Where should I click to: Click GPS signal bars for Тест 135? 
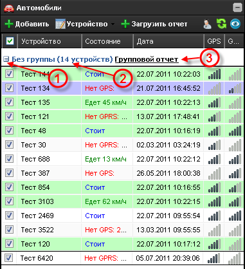coord(214,103)
